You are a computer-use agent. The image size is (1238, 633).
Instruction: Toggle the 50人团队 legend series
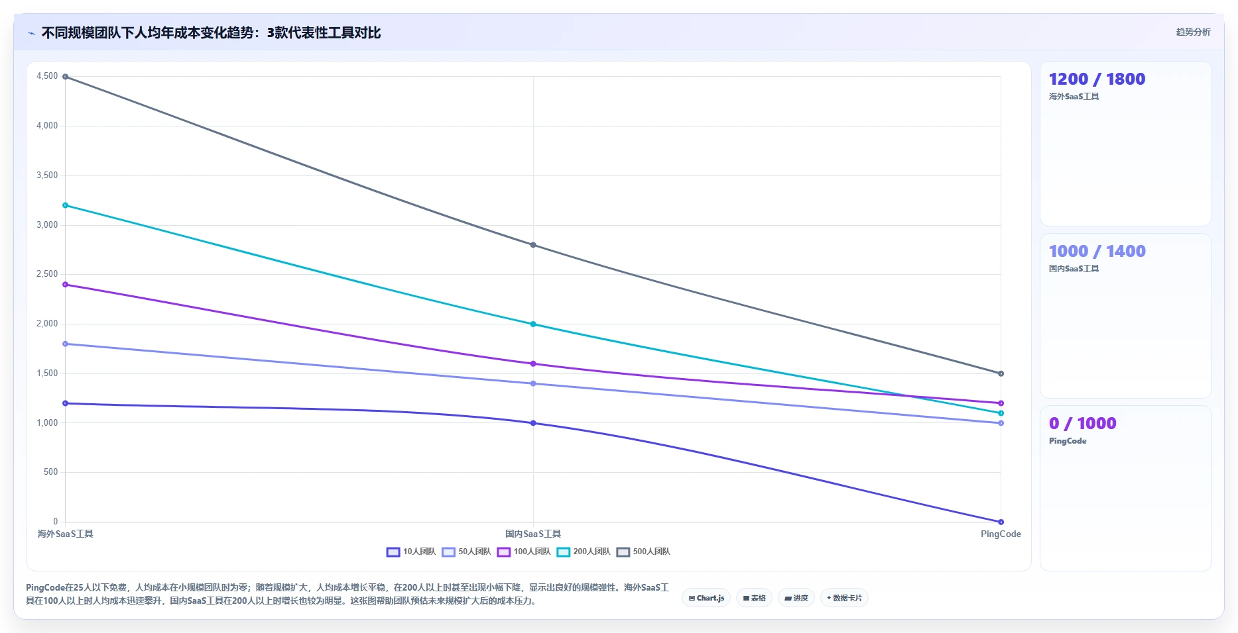[466, 552]
